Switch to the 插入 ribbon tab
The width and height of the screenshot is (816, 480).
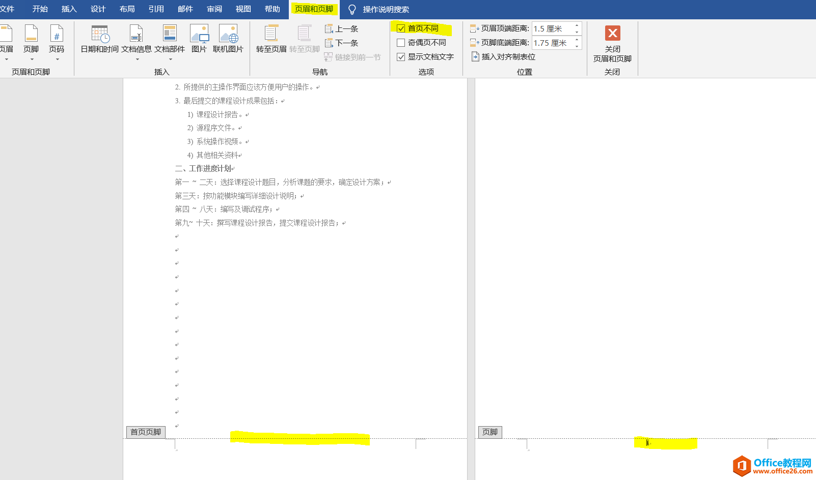(x=68, y=9)
